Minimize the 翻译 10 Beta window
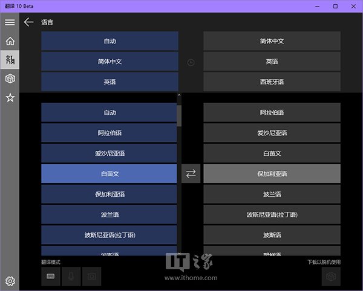The height and width of the screenshot is (291, 363). [x=317, y=6]
